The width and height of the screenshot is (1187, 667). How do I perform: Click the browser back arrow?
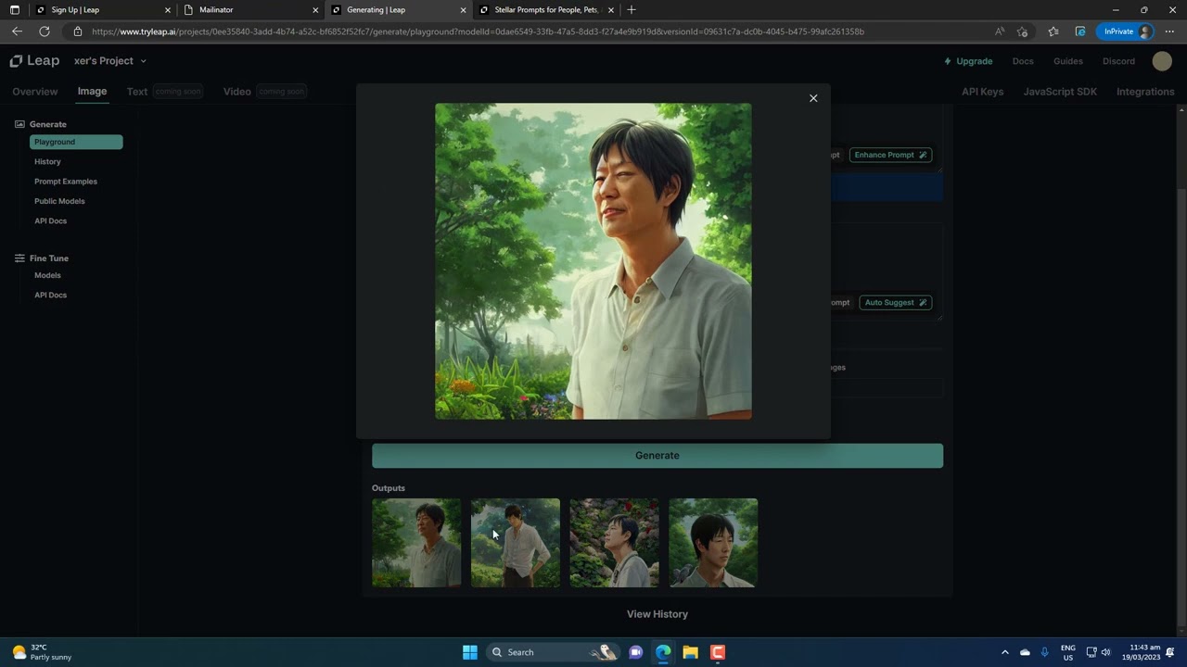[17, 31]
